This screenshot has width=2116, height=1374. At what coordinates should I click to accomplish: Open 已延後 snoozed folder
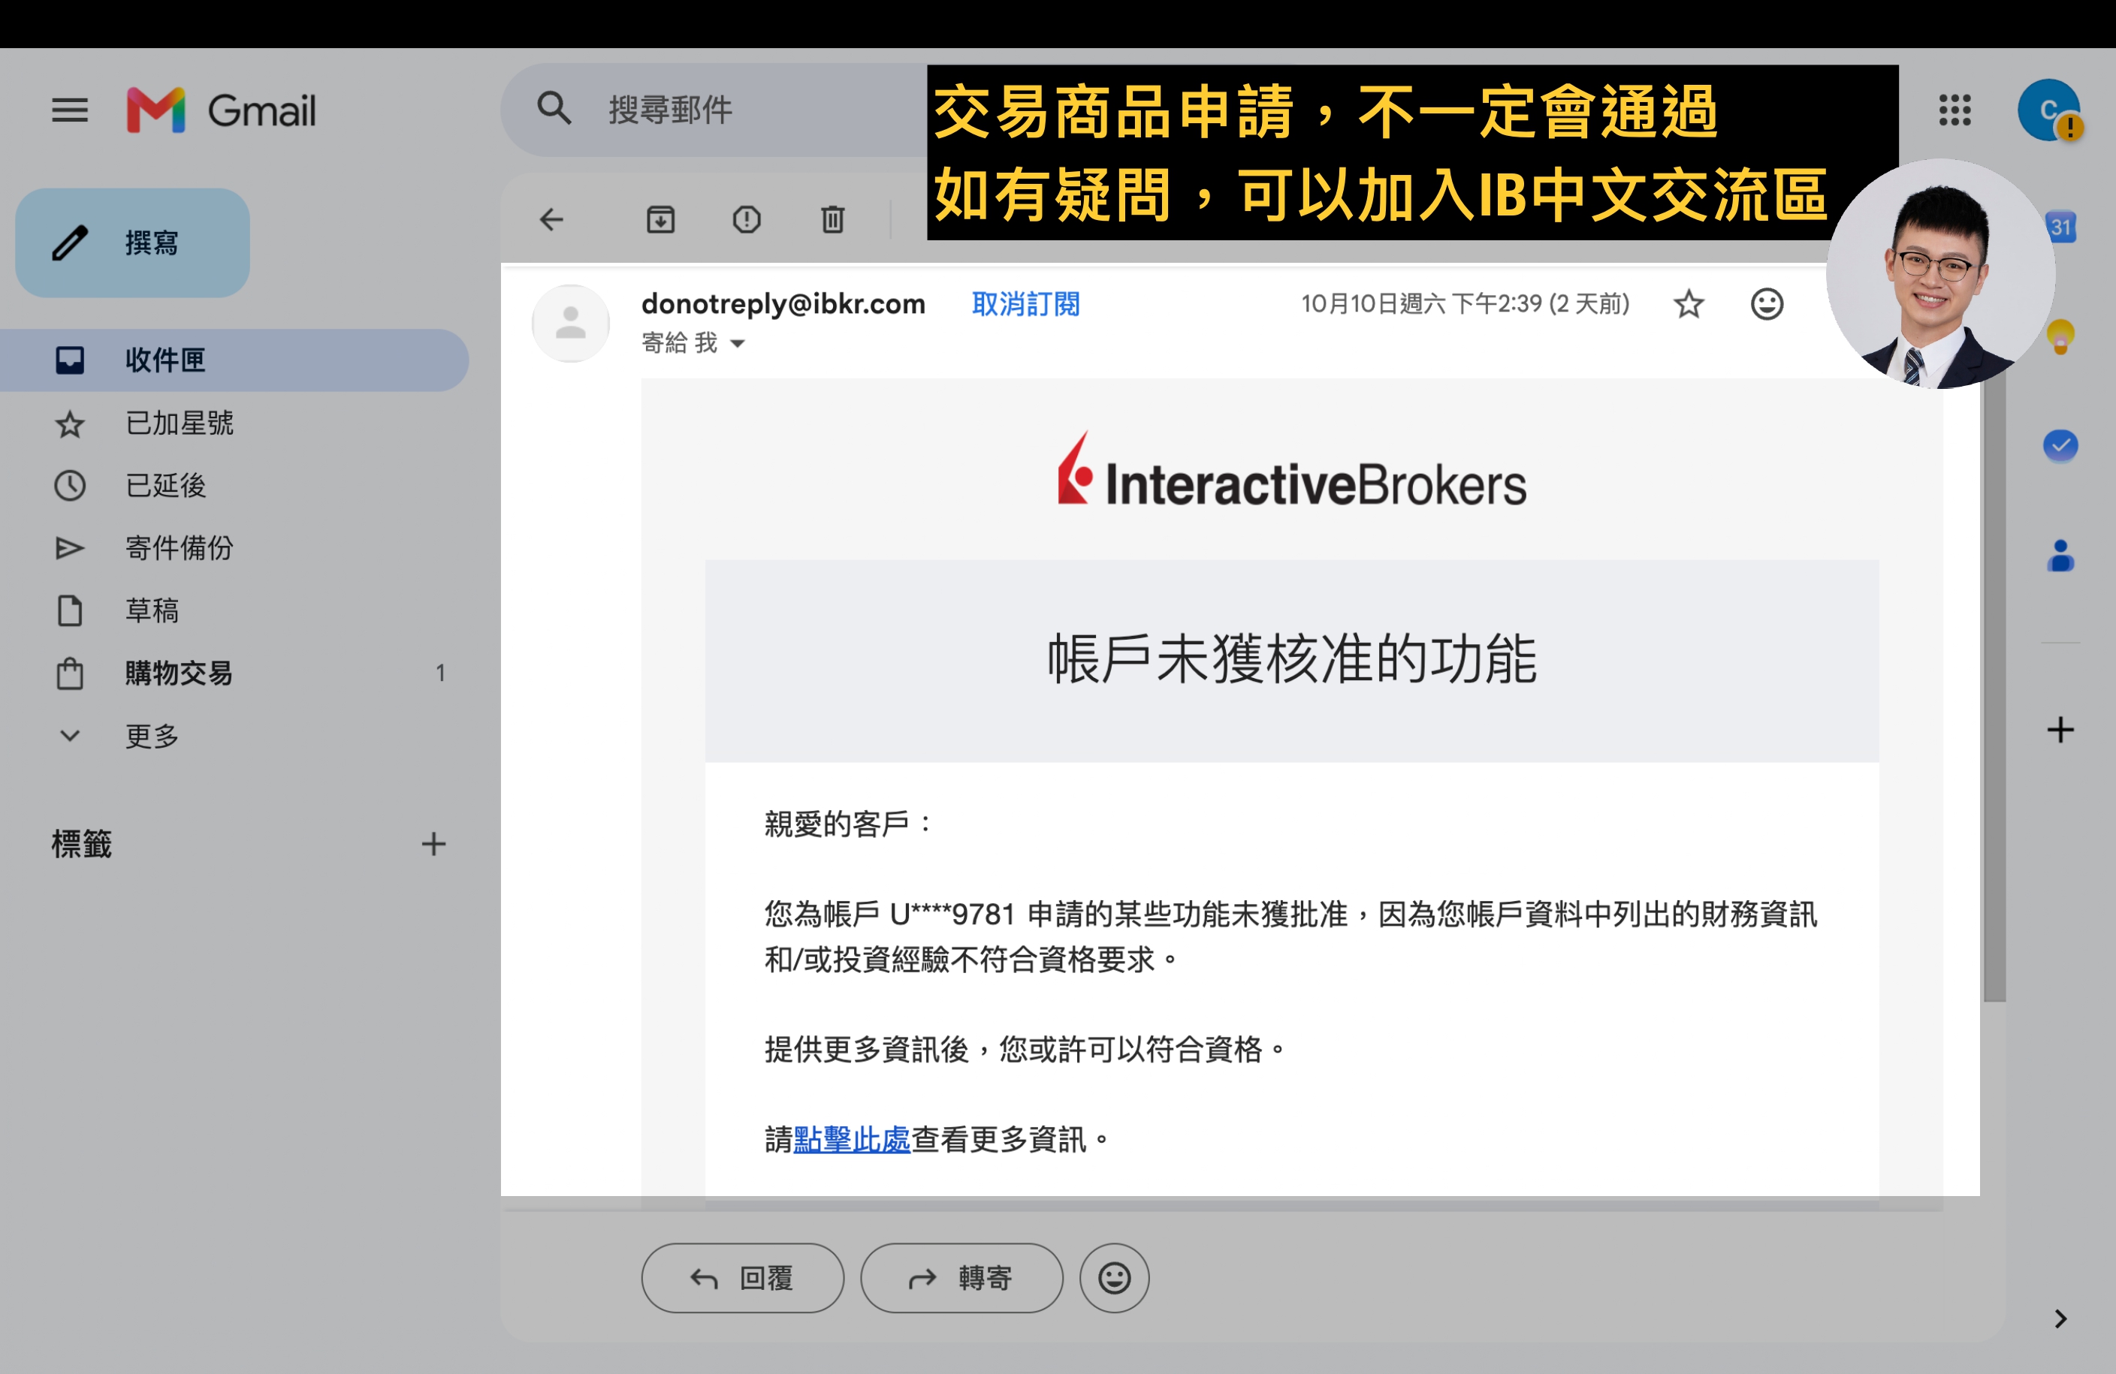(234, 485)
